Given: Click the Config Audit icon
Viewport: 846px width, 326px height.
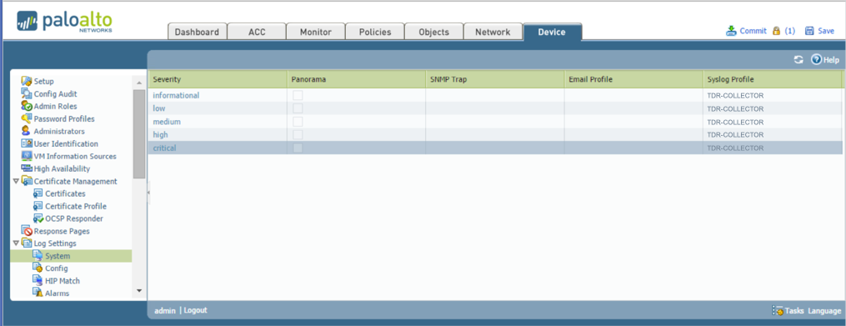Looking at the screenshot, I should [x=27, y=94].
